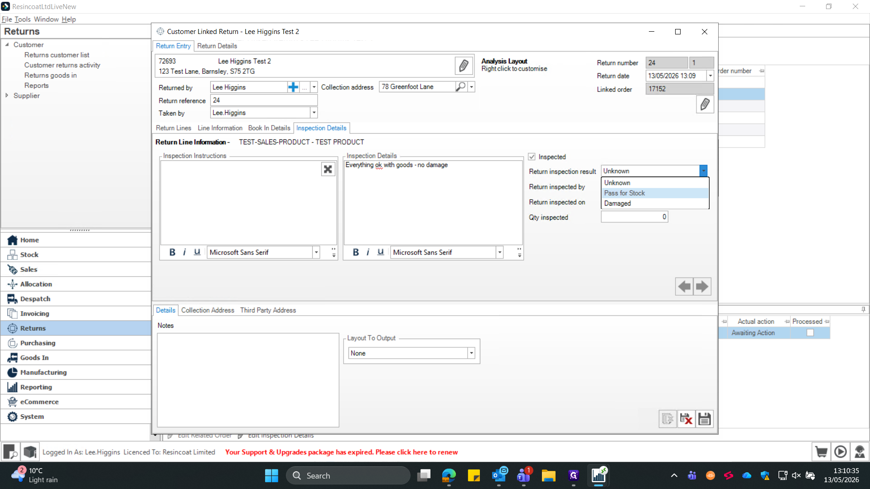Open the shopping cart icon in status bar
The width and height of the screenshot is (870, 489).
[821, 452]
